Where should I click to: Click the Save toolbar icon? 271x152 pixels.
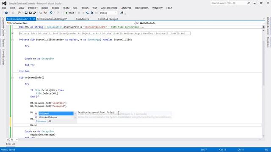[x=30, y=13]
